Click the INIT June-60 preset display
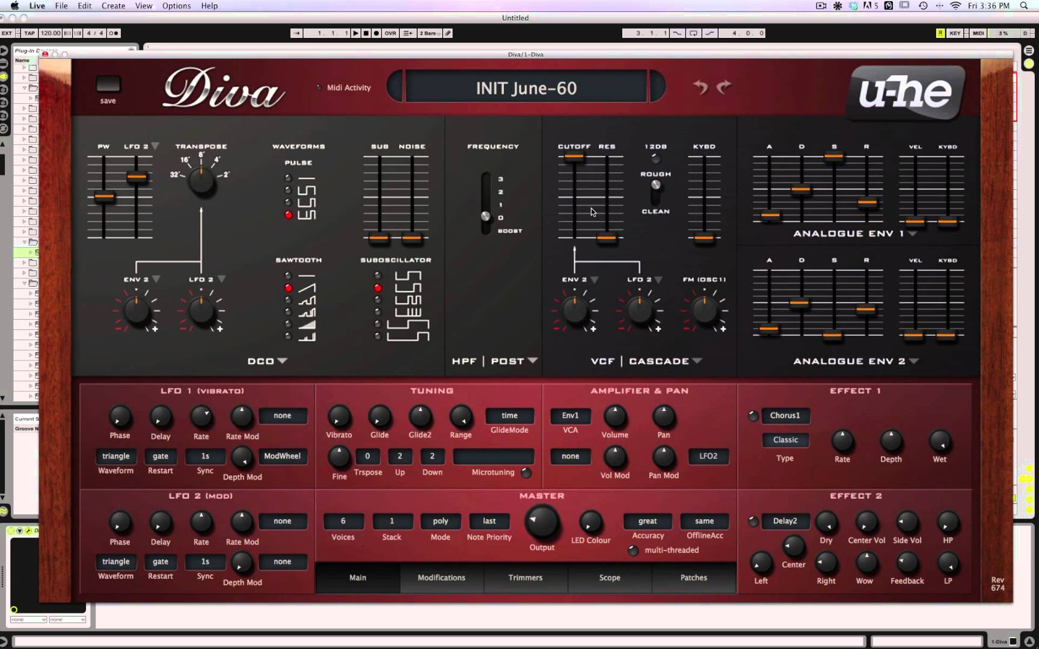The image size is (1039, 649). pyautogui.click(x=526, y=88)
